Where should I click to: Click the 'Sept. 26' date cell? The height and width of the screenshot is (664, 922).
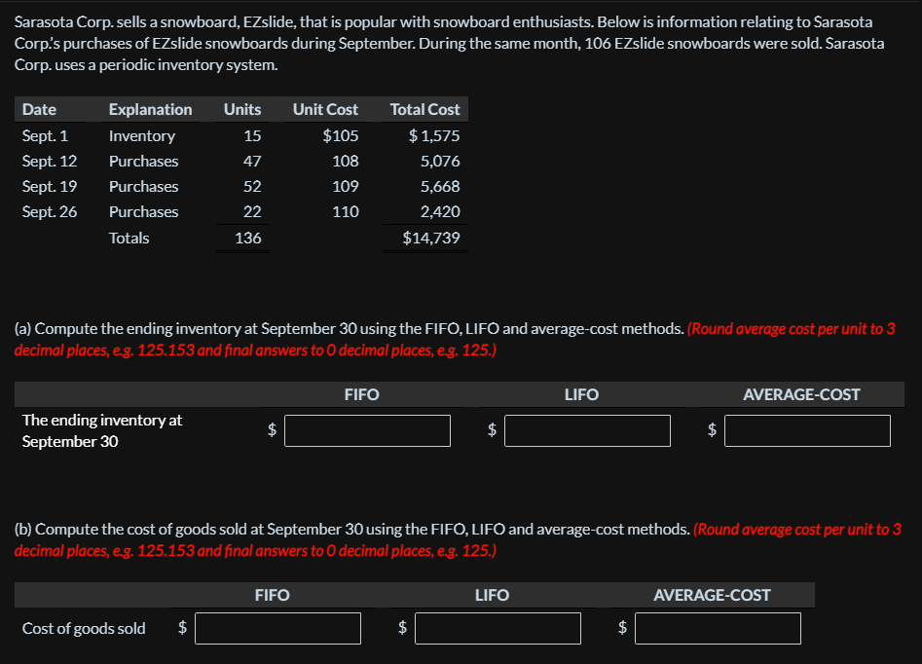pyautogui.click(x=50, y=211)
